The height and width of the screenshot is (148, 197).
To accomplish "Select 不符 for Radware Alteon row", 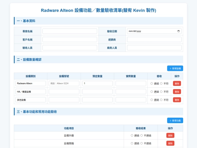I will (x=161, y=83).
